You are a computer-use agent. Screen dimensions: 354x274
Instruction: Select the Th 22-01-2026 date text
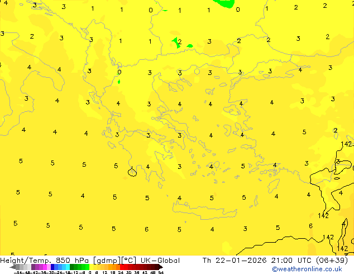(235, 261)
